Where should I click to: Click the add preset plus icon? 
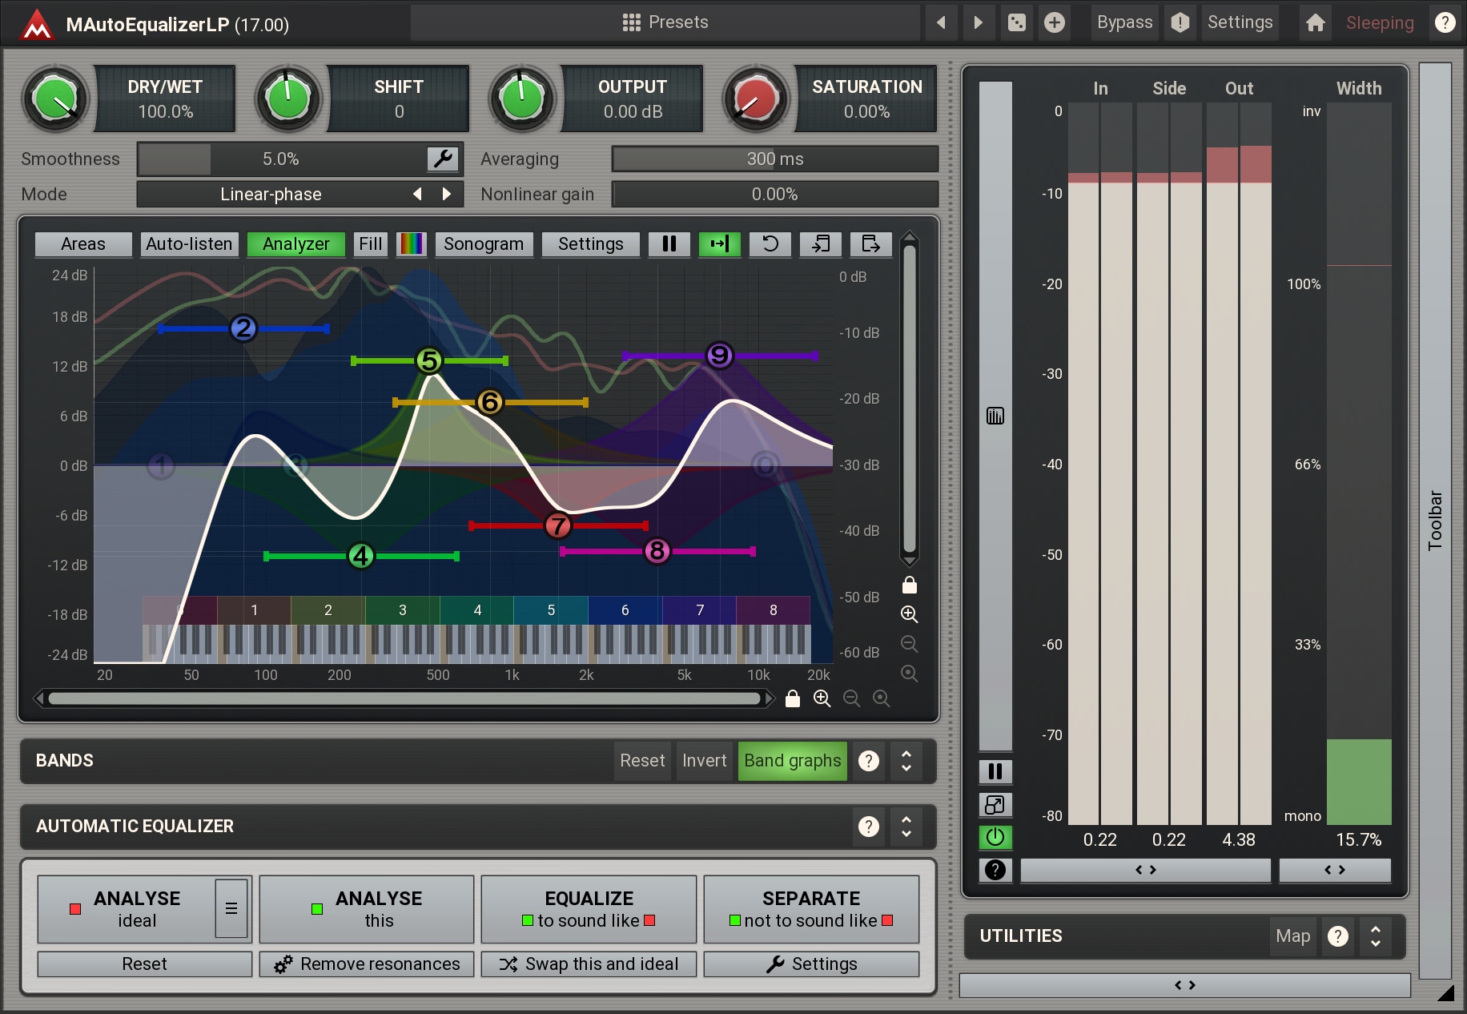coord(1055,22)
